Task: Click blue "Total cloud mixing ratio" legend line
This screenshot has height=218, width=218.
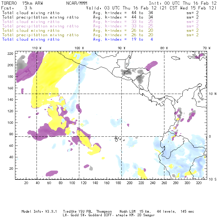Action: pos(31,39)
